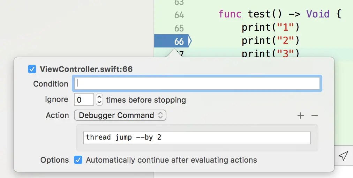
Task: Click the print("3") code line
Action: 271,53
